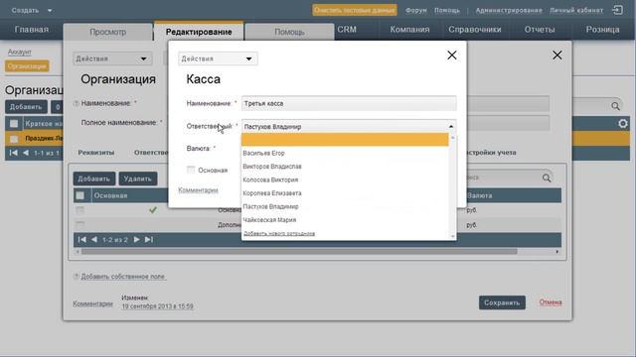Open the Отчеты main menu item
The image size is (636, 357).
point(539,29)
